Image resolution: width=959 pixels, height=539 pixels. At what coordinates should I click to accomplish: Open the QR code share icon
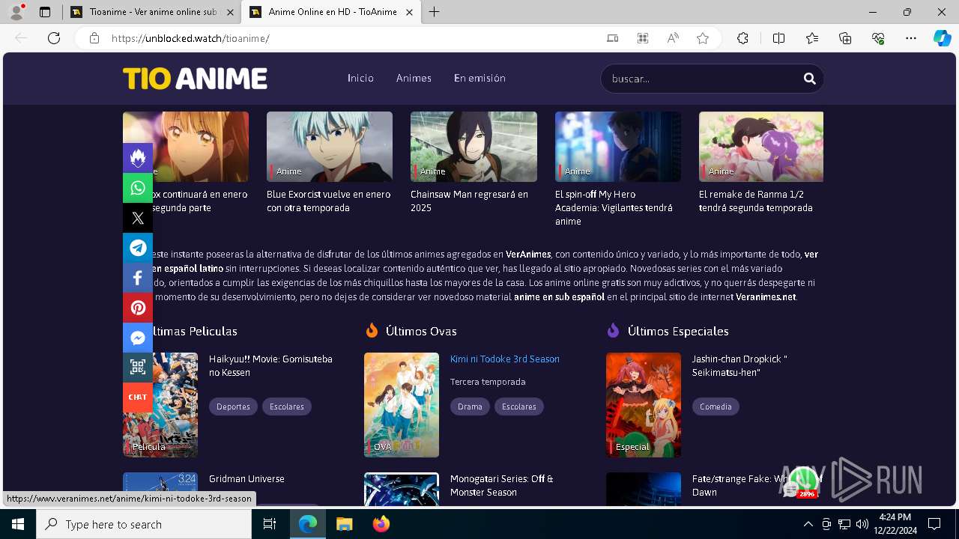[138, 368]
